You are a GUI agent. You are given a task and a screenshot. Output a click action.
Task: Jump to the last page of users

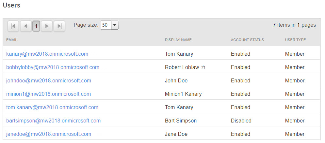click(x=59, y=26)
